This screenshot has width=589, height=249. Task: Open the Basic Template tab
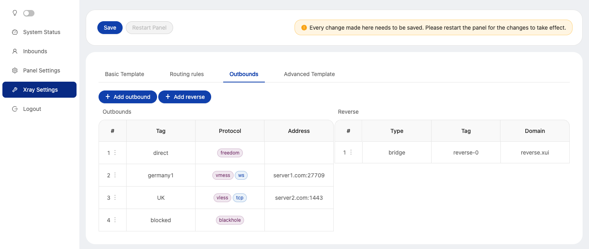pos(124,74)
